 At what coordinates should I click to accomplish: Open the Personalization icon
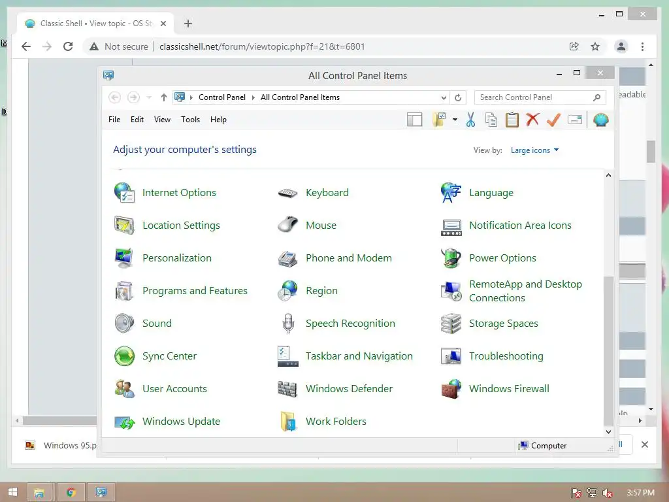(124, 258)
